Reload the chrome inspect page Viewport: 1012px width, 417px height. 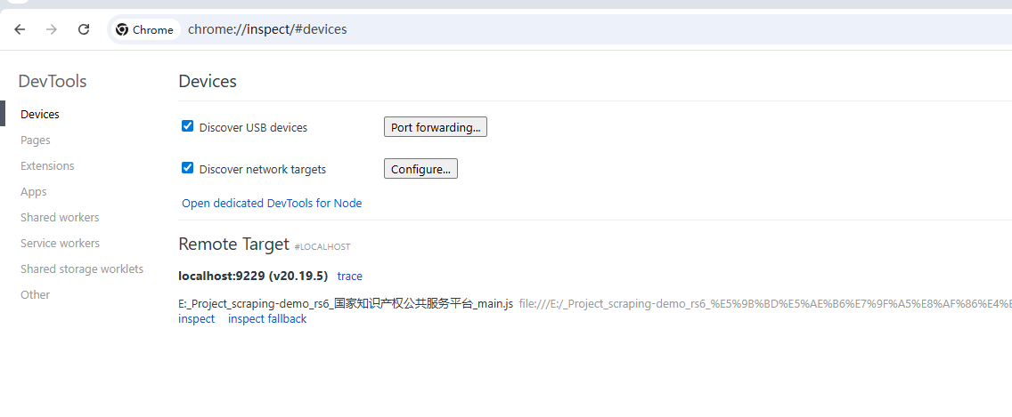pyautogui.click(x=84, y=29)
